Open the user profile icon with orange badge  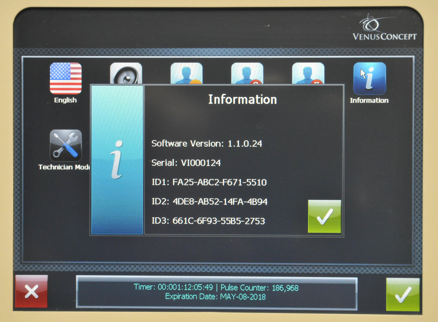click(186, 73)
